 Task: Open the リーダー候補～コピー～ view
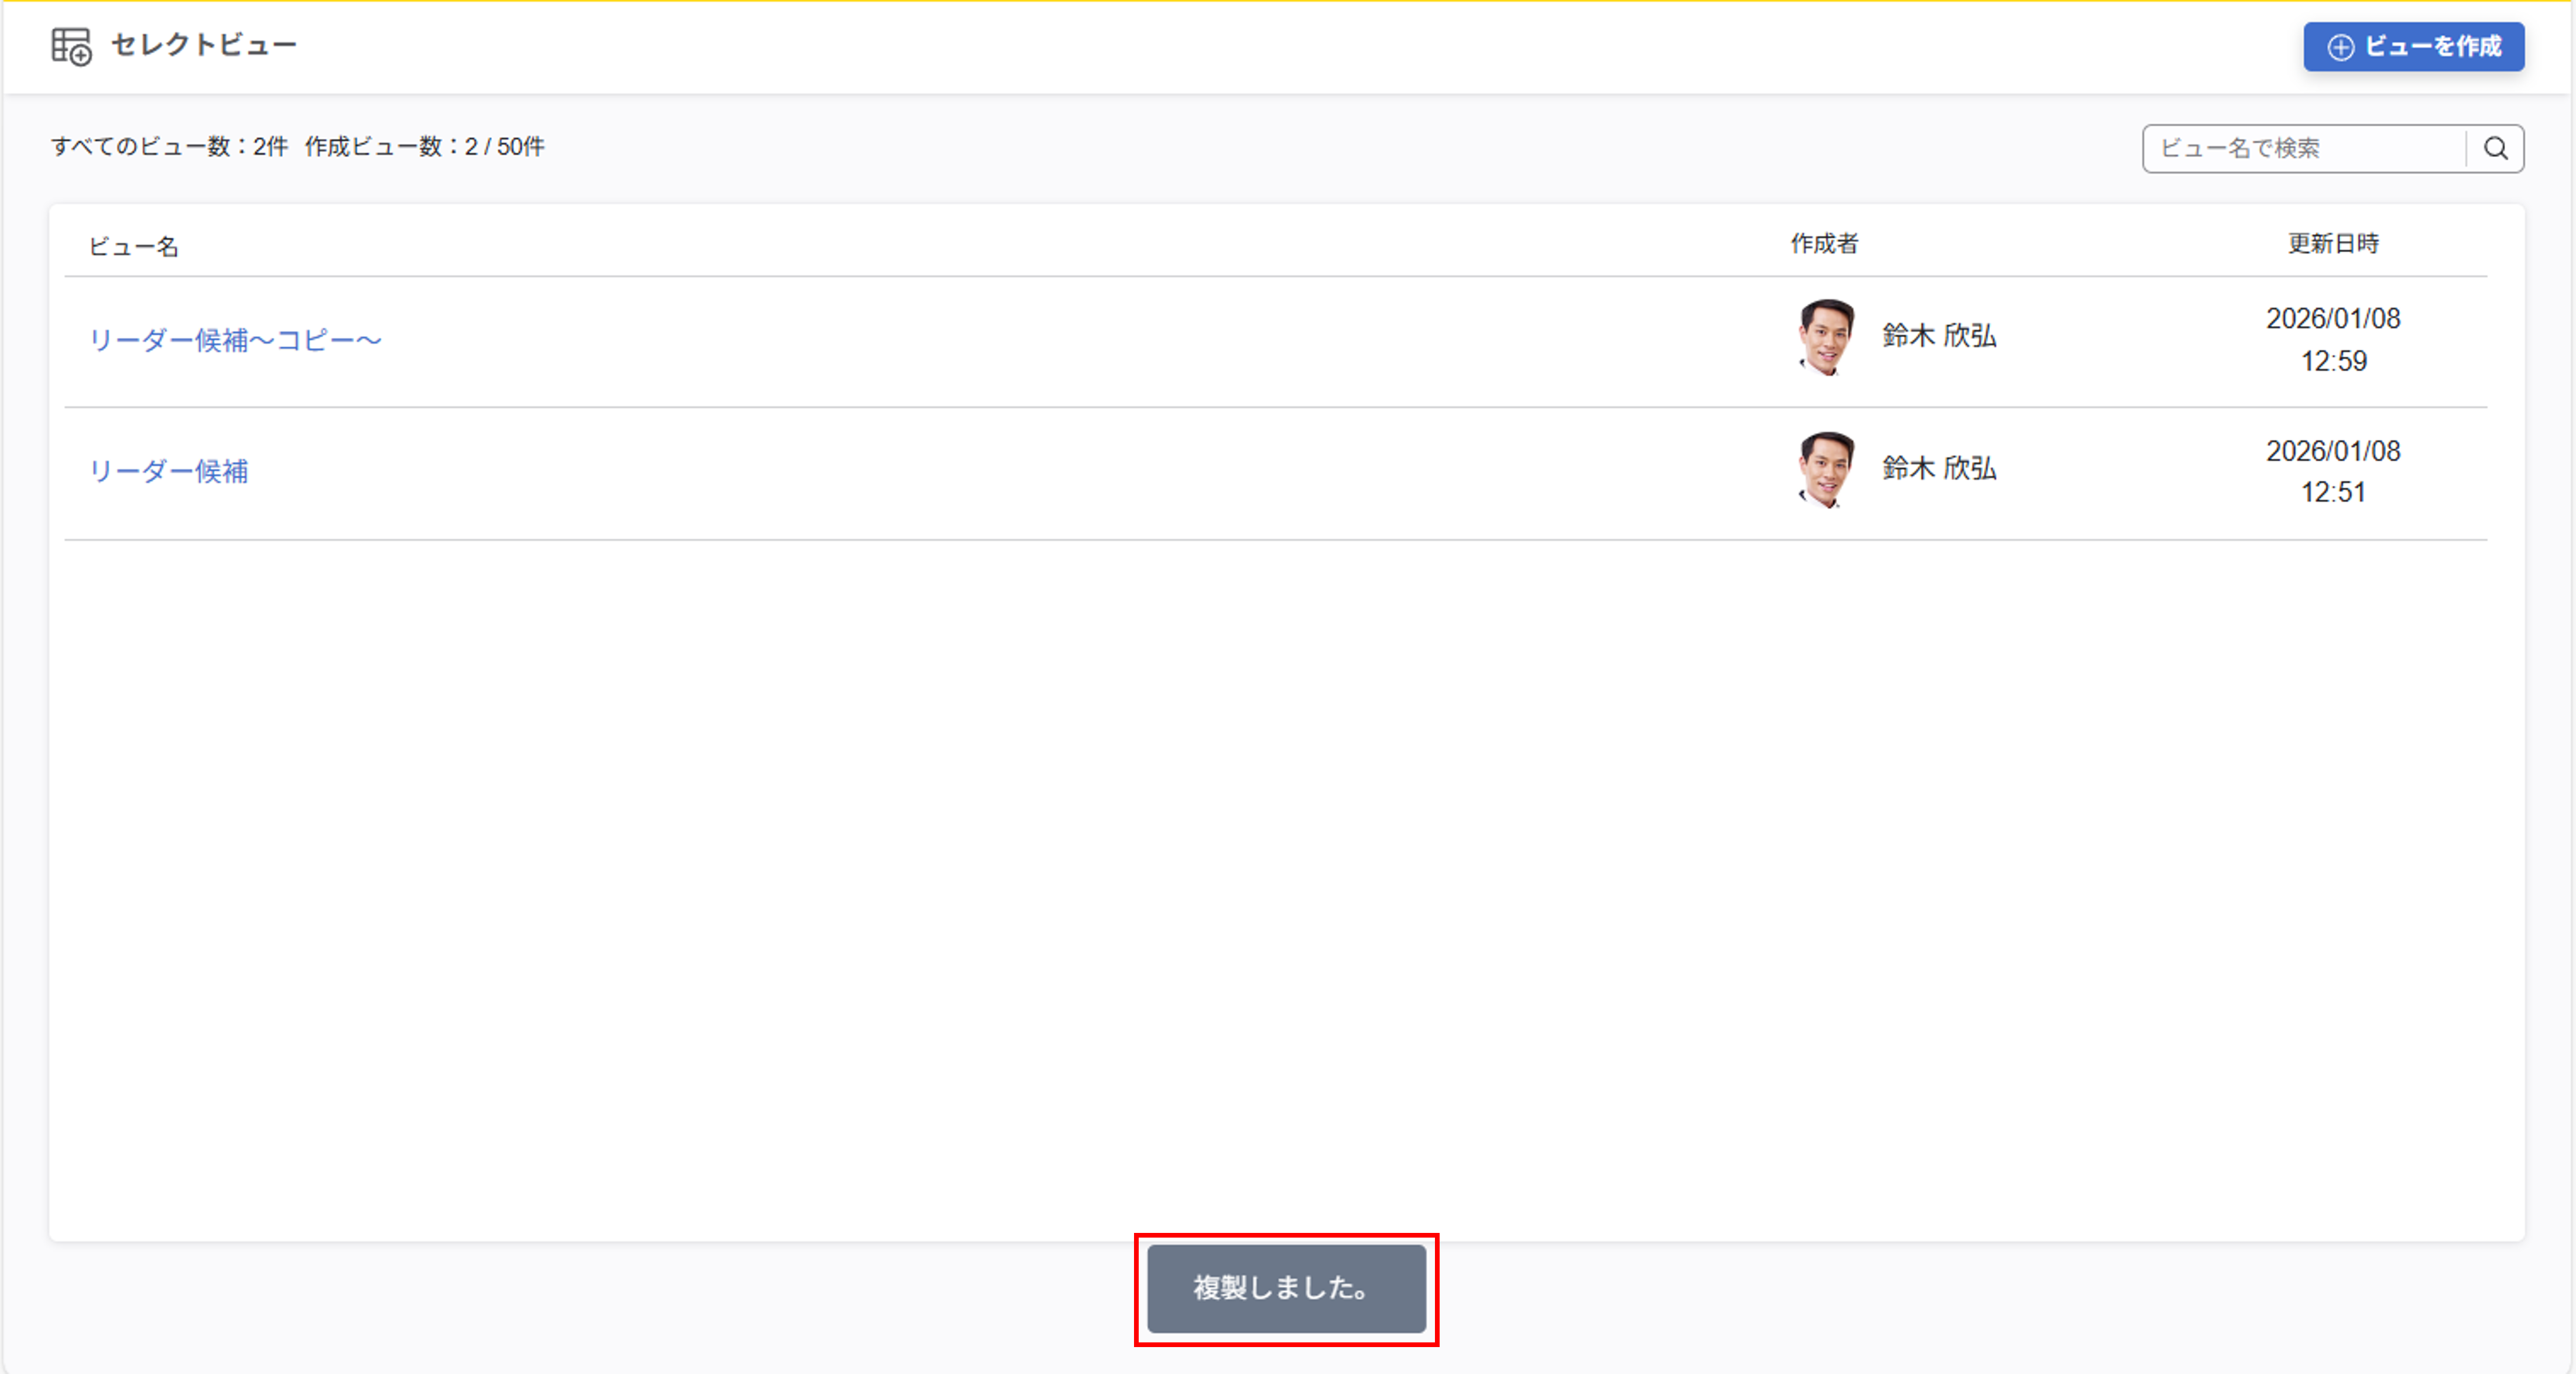[235, 340]
